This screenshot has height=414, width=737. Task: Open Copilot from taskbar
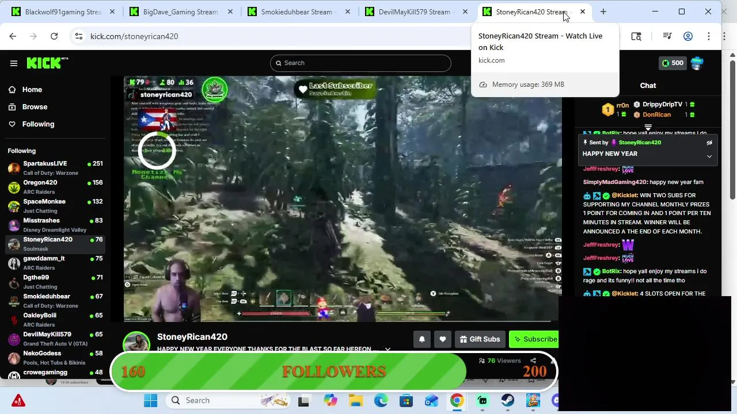coord(330,400)
